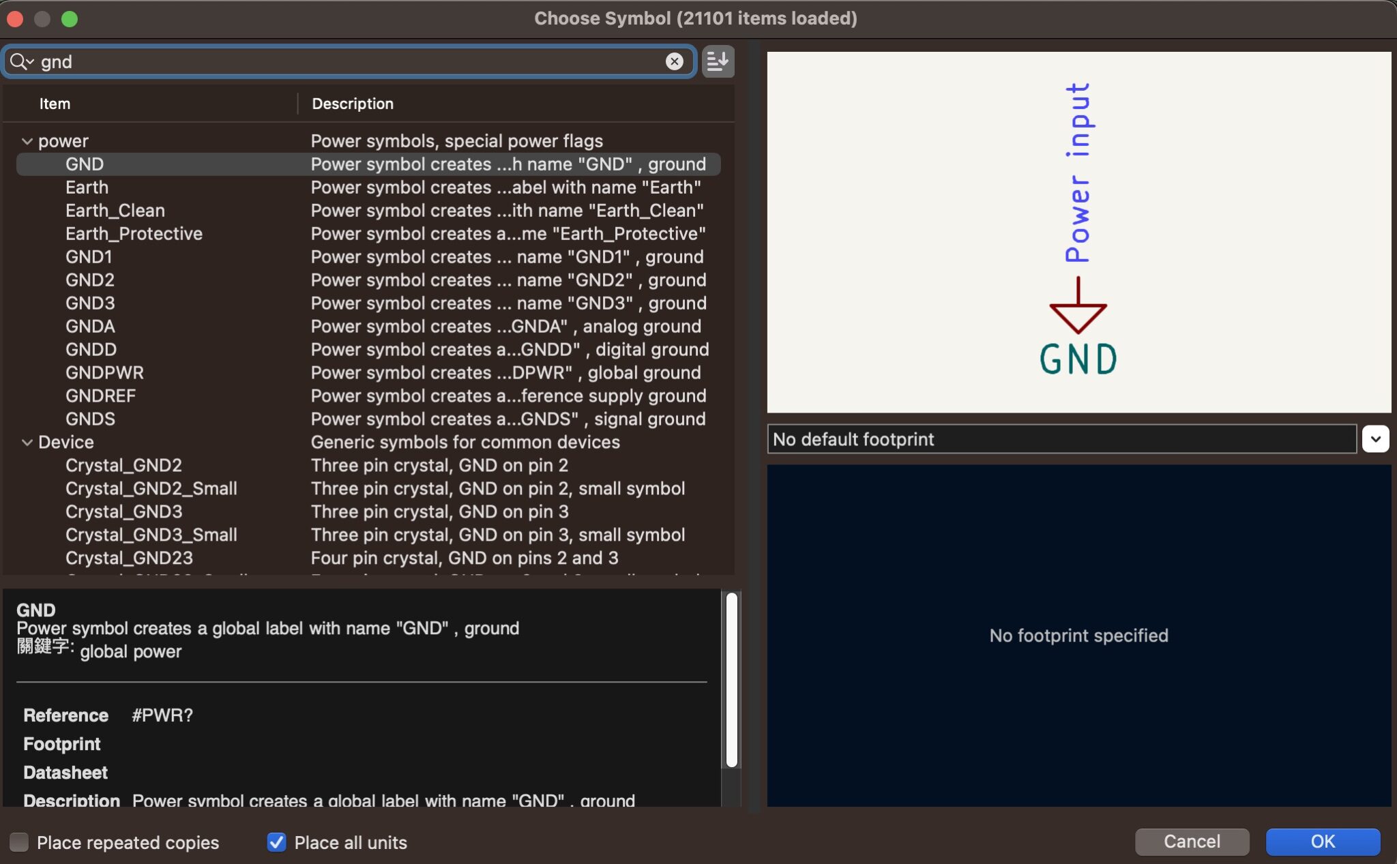The height and width of the screenshot is (864, 1397).
Task: Collapse the power library group
Action: 27,141
